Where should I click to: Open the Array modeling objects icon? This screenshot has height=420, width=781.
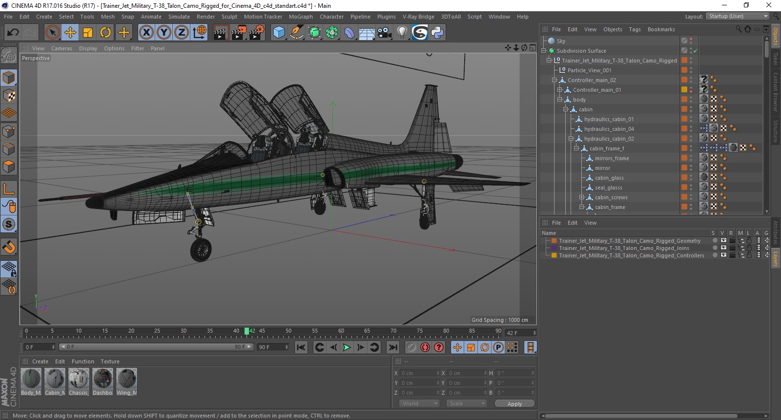point(332,33)
